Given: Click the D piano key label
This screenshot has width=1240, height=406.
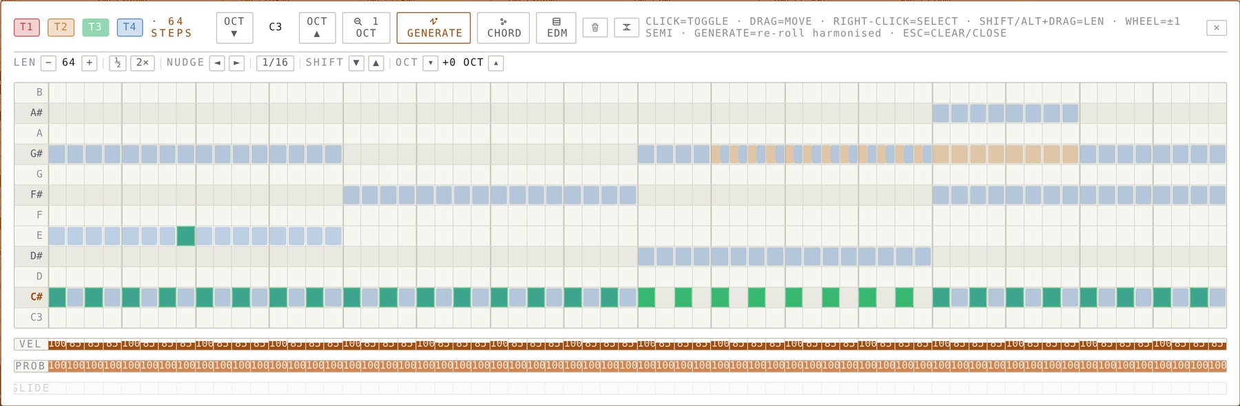Looking at the screenshot, I should click(32, 277).
